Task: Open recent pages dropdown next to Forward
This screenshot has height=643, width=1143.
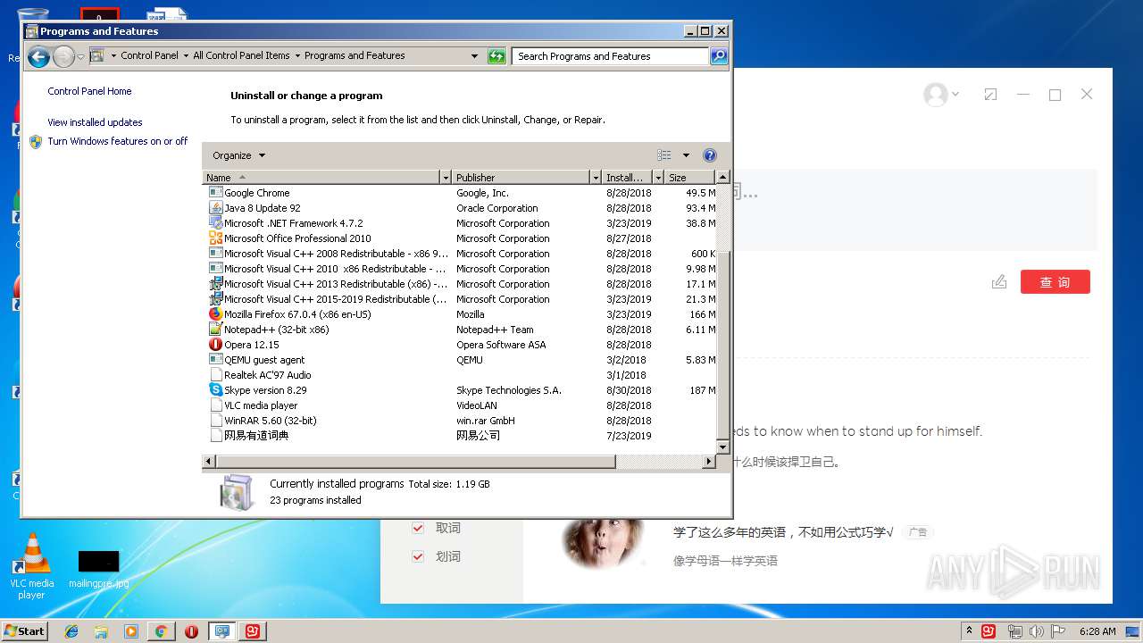Action: pyautogui.click(x=81, y=57)
